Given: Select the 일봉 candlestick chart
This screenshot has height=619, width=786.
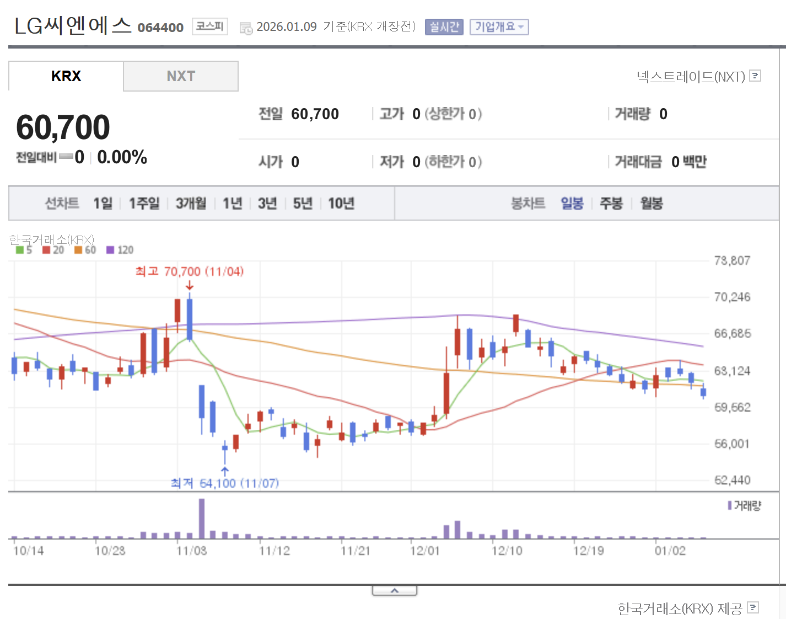Looking at the screenshot, I should [x=572, y=204].
